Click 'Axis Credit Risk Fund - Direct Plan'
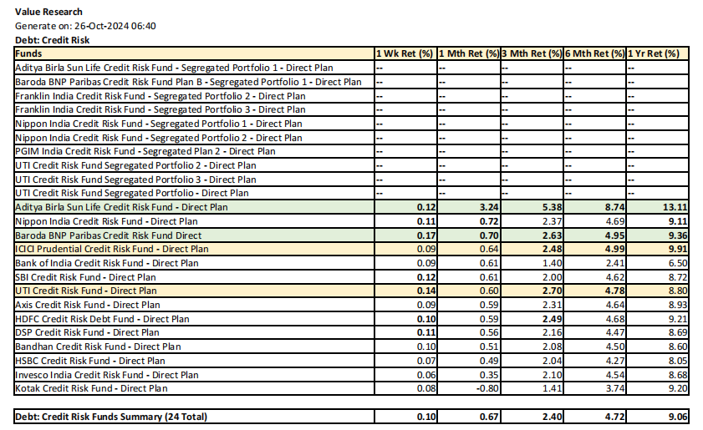This screenshot has height=430, width=703. coord(88,305)
